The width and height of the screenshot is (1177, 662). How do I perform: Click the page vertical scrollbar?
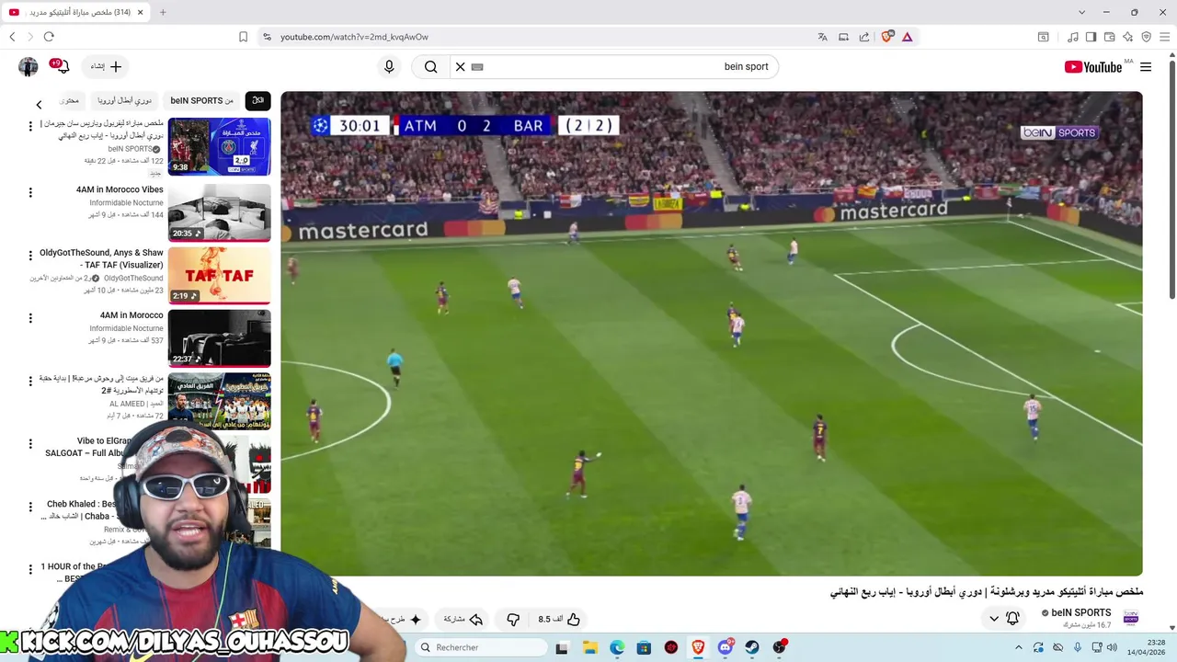coord(1171,179)
